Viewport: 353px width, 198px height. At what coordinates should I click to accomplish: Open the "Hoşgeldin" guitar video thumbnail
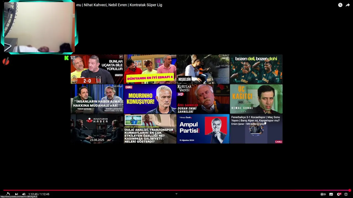click(x=203, y=69)
